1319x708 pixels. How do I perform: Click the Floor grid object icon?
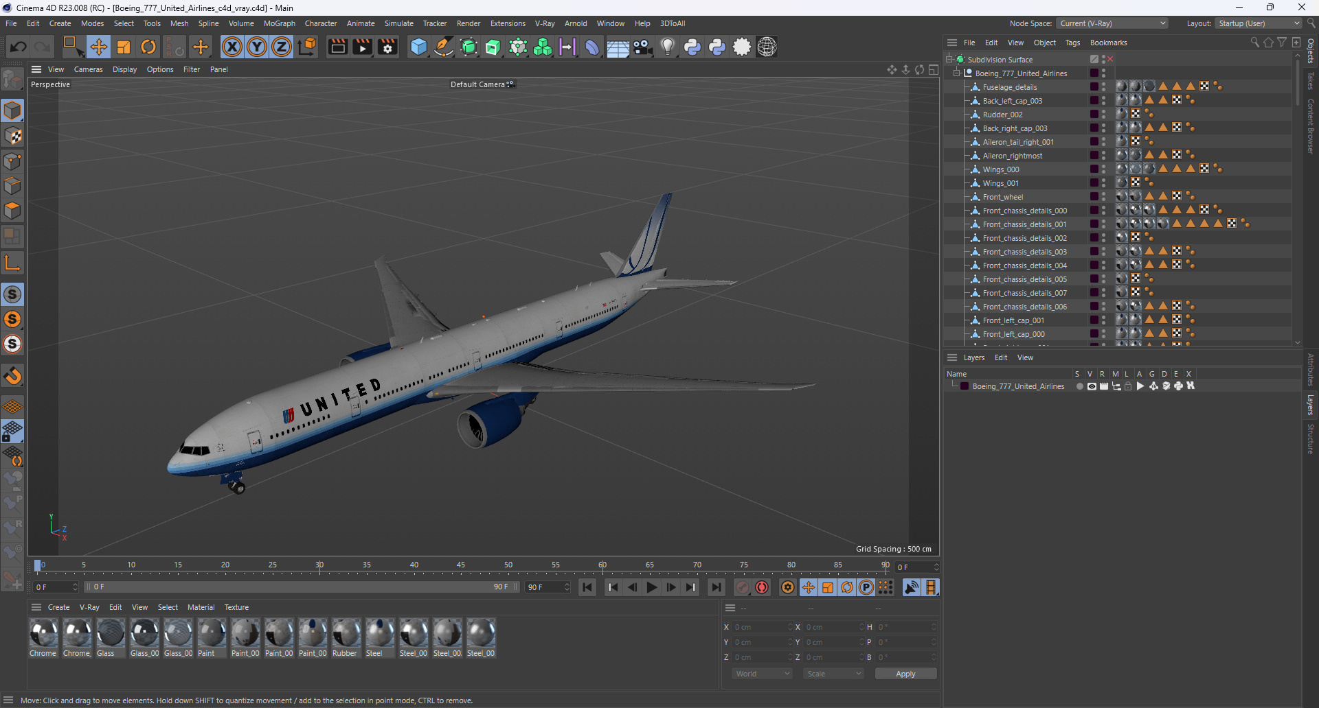tap(617, 47)
